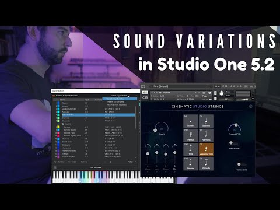Open the key switches dropdown at top of Sound Variations
The image size is (280, 210).
124,96
